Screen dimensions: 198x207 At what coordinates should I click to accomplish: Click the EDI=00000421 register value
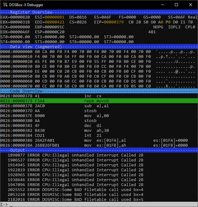tap(50, 22)
